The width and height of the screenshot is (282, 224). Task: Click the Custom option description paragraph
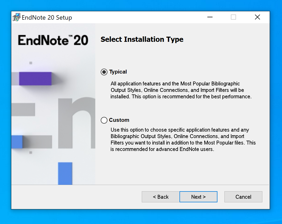(183, 140)
